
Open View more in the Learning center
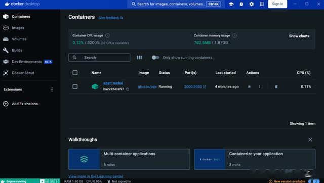[x=96, y=176]
